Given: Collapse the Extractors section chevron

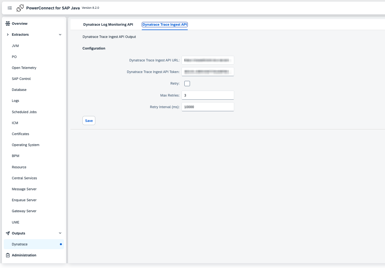Looking at the screenshot, I should coord(60,34).
